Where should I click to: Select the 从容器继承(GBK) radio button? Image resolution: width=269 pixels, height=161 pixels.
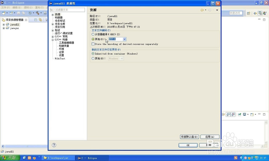click(93, 34)
